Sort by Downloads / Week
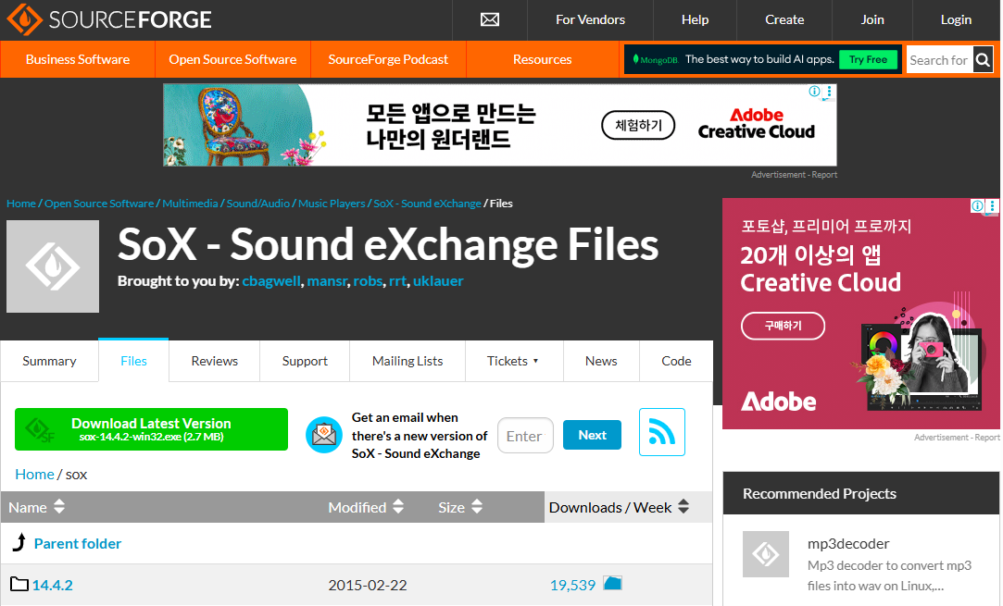1003x606 pixels. coord(619,508)
